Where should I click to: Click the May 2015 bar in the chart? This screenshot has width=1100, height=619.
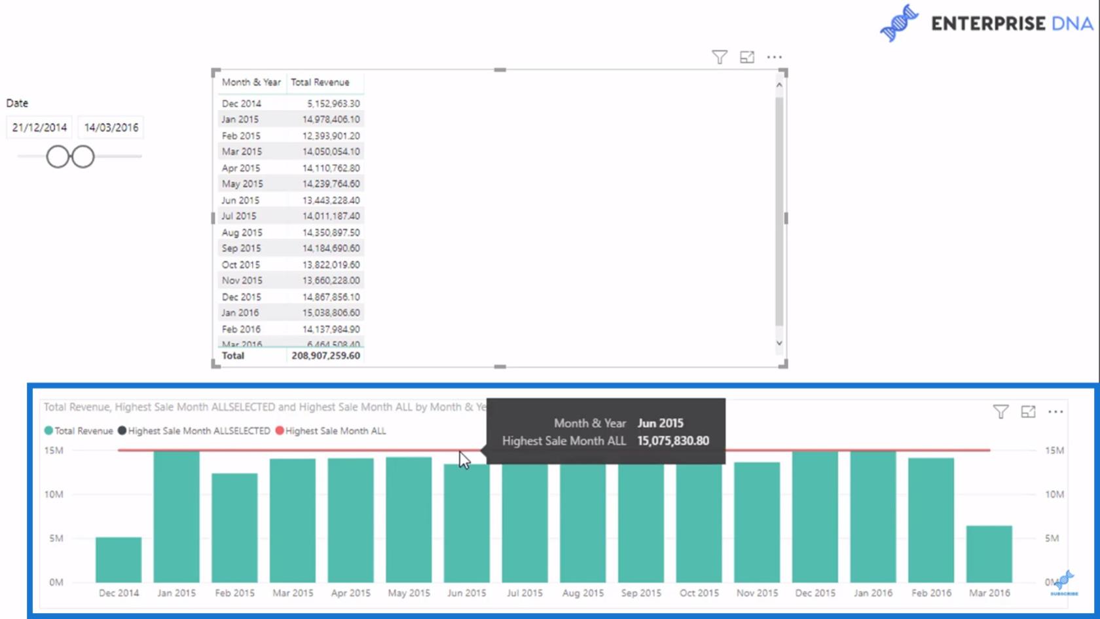pos(409,520)
